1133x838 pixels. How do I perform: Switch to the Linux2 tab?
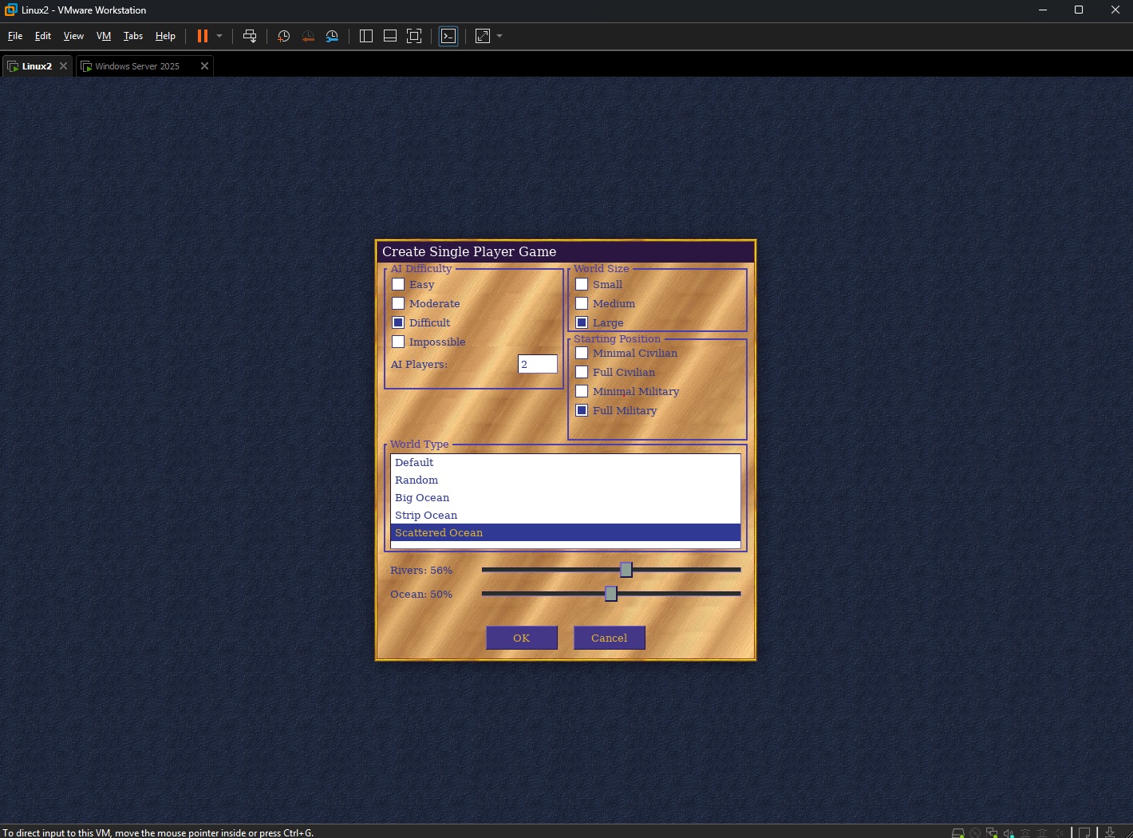pos(37,66)
